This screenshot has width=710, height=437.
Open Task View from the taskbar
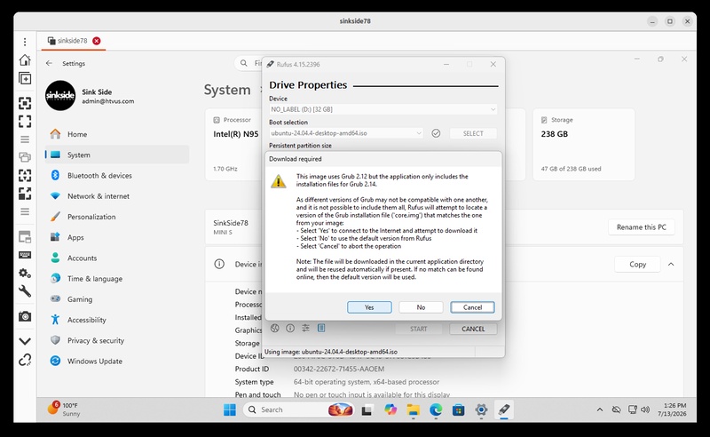pyautogui.click(x=367, y=409)
